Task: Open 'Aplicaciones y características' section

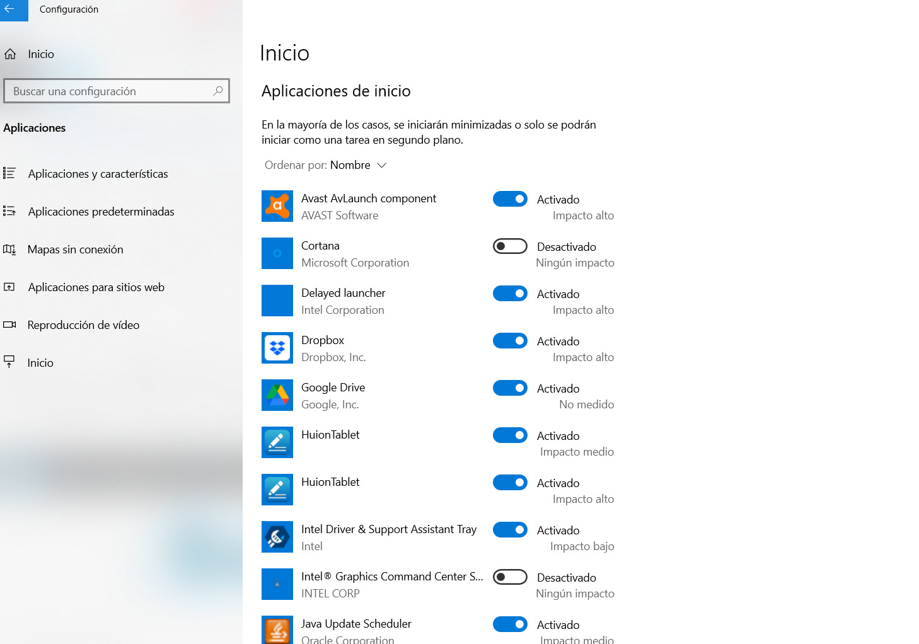Action: click(x=98, y=174)
